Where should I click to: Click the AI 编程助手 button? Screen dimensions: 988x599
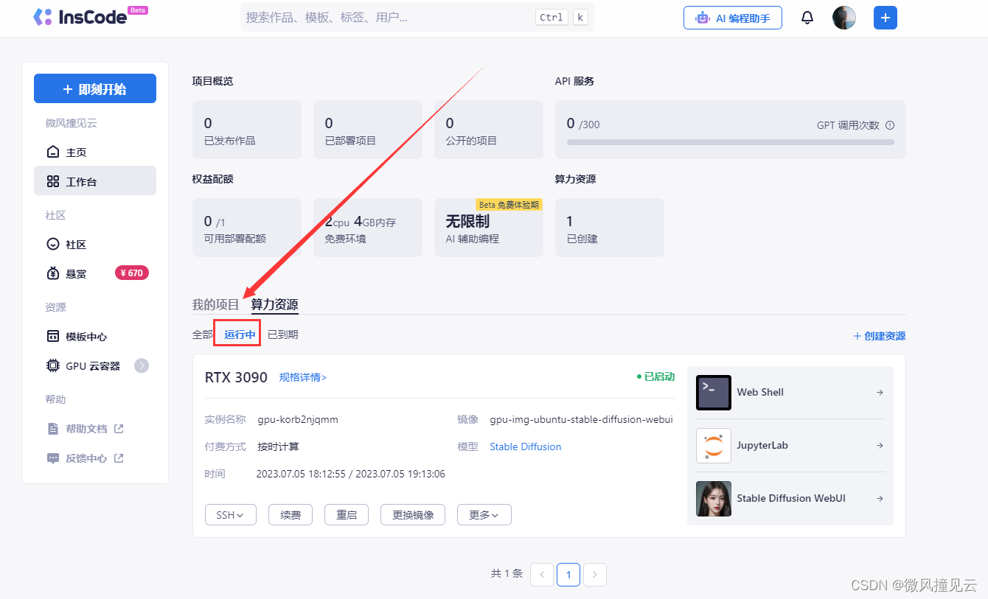(x=733, y=18)
